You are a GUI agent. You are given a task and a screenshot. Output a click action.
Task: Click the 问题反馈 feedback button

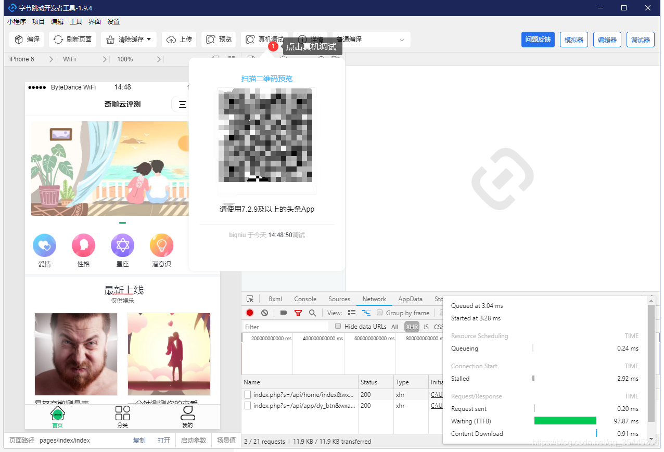(x=538, y=40)
